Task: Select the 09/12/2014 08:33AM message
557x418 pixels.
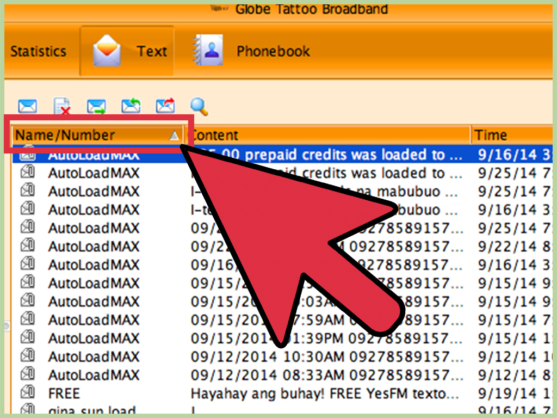Action: click(327, 375)
